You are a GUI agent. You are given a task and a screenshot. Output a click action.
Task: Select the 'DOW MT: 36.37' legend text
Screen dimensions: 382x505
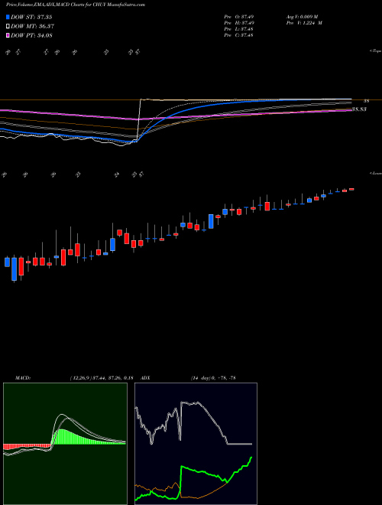(31, 27)
